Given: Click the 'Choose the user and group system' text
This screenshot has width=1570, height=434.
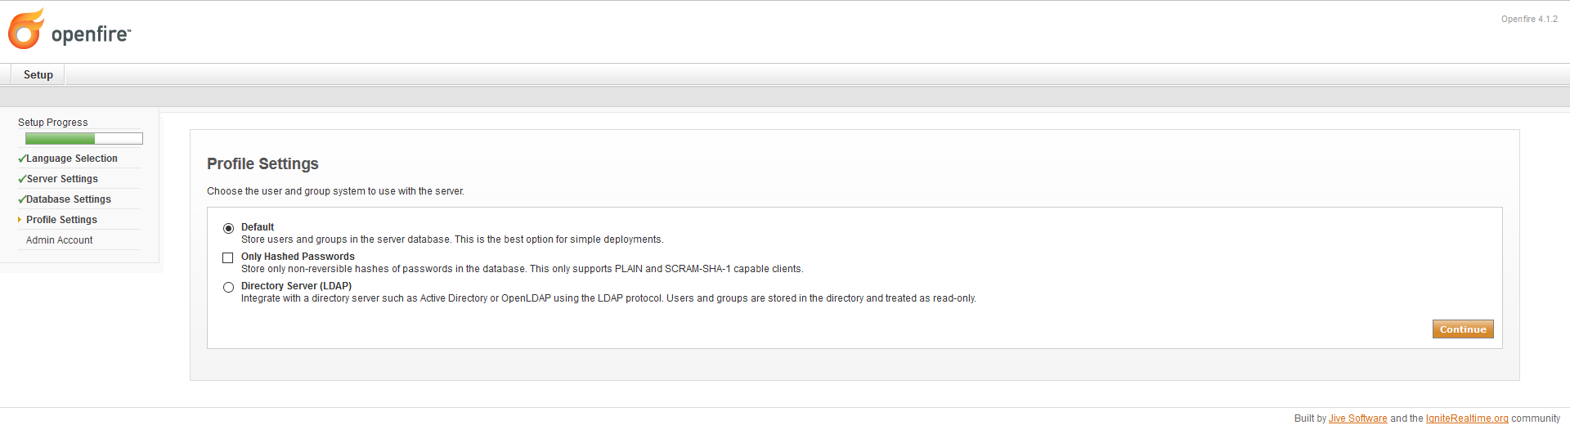Looking at the screenshot, I should (335, 191).
